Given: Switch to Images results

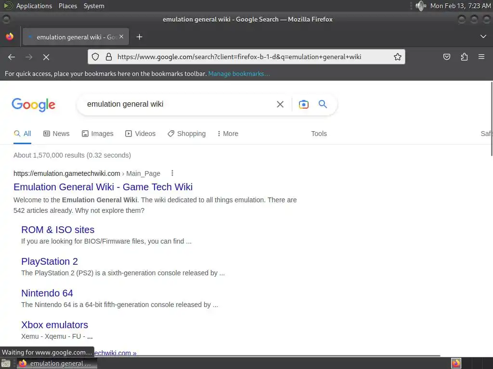Looking at the screenshot, I should [x=97, y=134].
